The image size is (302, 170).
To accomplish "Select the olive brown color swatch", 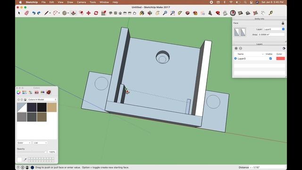I will coord(42,117).
